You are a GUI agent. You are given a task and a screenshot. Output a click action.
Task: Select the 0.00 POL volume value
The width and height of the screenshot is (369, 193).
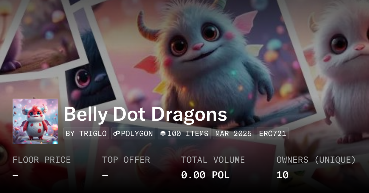[x=205, y=175]
